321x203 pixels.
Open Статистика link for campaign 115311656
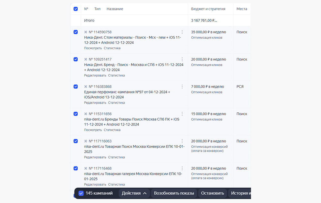[112, 130]
